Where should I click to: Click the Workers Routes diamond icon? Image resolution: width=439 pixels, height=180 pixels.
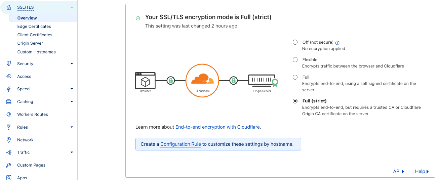9,115
